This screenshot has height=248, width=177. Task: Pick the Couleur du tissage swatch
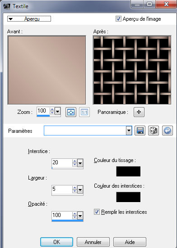point(128,171)
